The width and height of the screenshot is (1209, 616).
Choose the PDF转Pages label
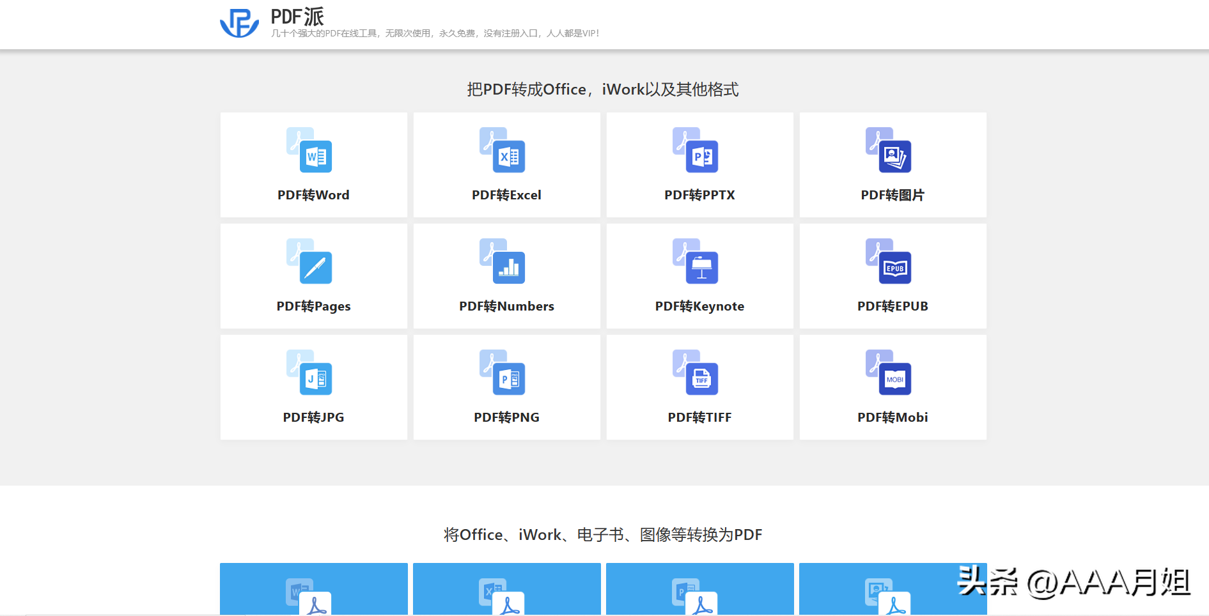[x=313, y=306]
